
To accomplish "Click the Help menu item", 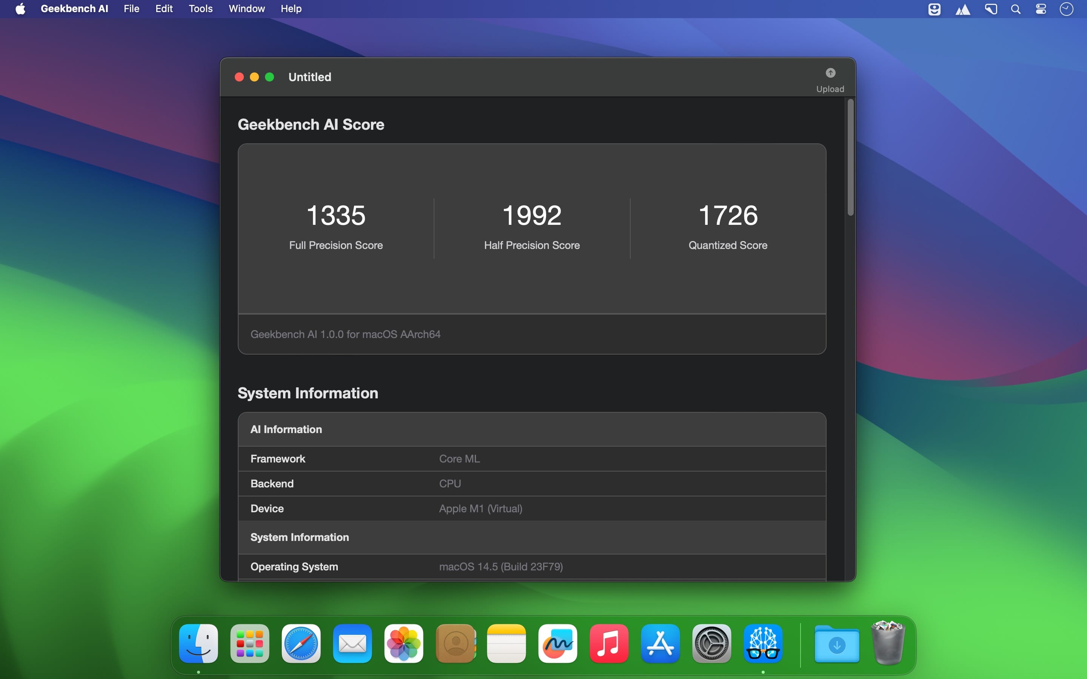I will [291, 9].
